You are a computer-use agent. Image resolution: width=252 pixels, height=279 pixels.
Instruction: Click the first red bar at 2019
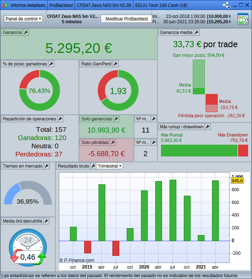click(87, 247)
